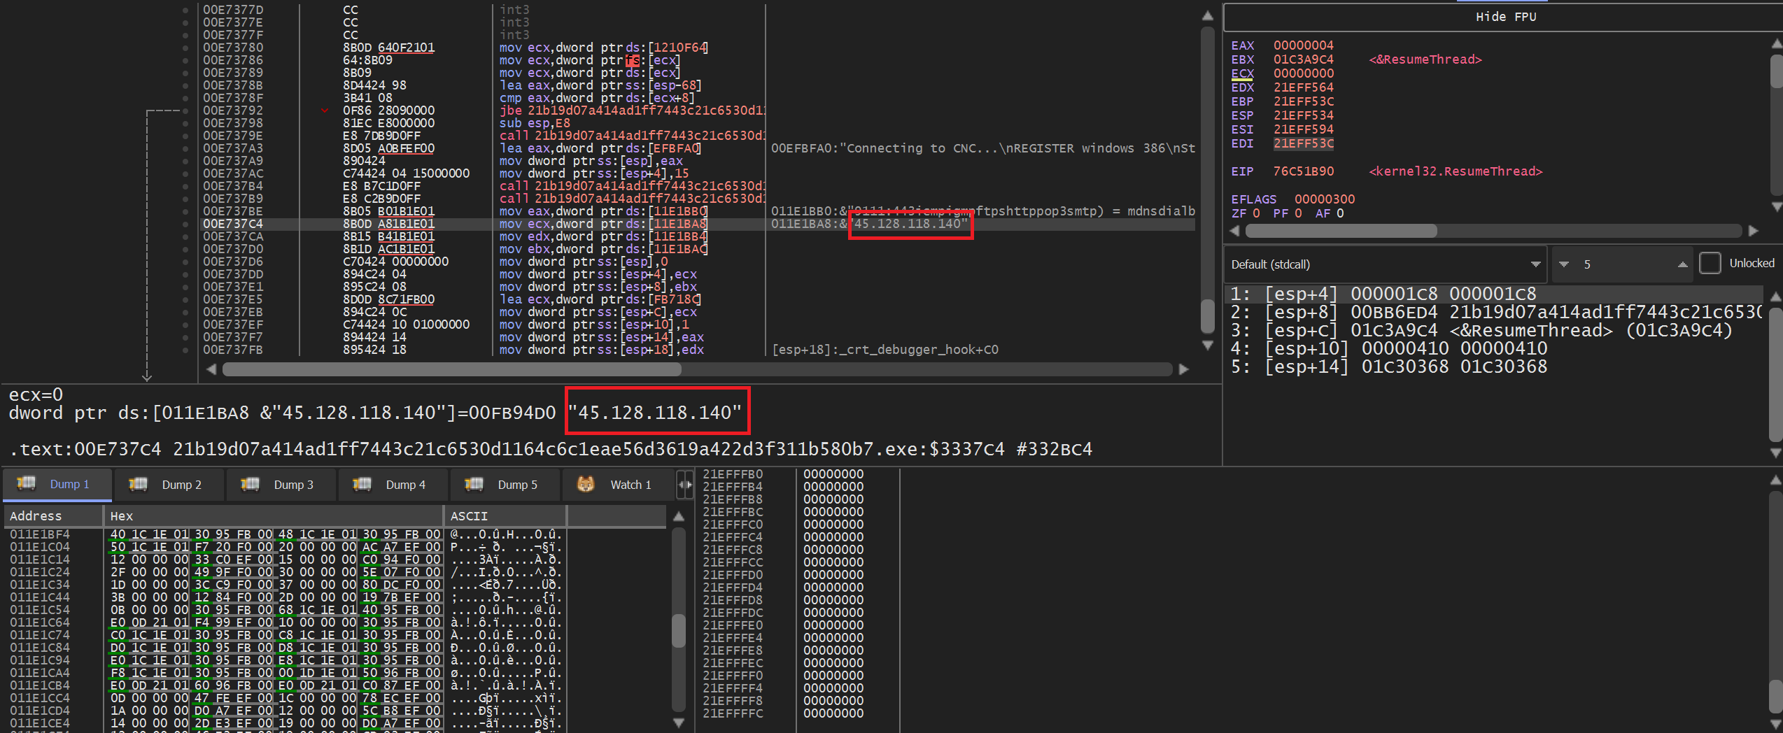Click the ASCII column header in dump
Screen dimensions: 1783x733
tap(505, 516)
